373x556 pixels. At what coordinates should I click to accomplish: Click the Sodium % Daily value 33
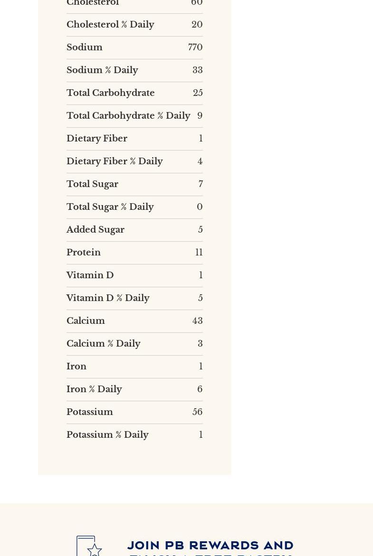coord(197,70)
